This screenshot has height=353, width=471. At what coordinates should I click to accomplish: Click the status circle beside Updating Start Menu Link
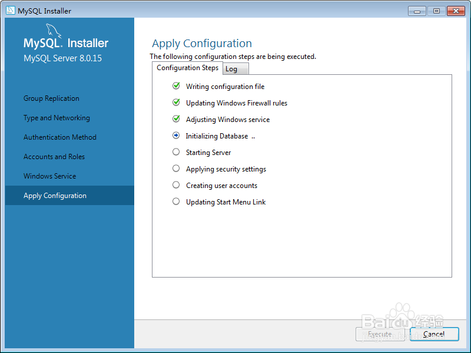(x=176, y=202)
